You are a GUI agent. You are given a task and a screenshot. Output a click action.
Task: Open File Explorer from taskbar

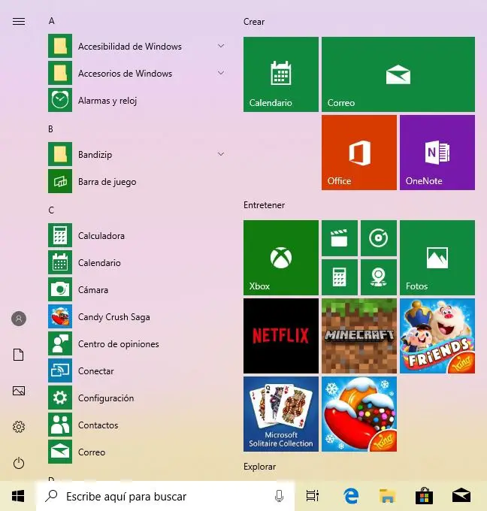coord(387,496)
